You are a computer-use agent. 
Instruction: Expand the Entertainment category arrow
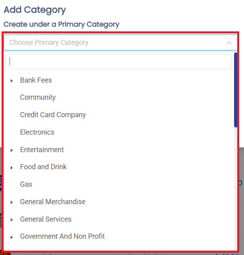[x=12, y=150]
